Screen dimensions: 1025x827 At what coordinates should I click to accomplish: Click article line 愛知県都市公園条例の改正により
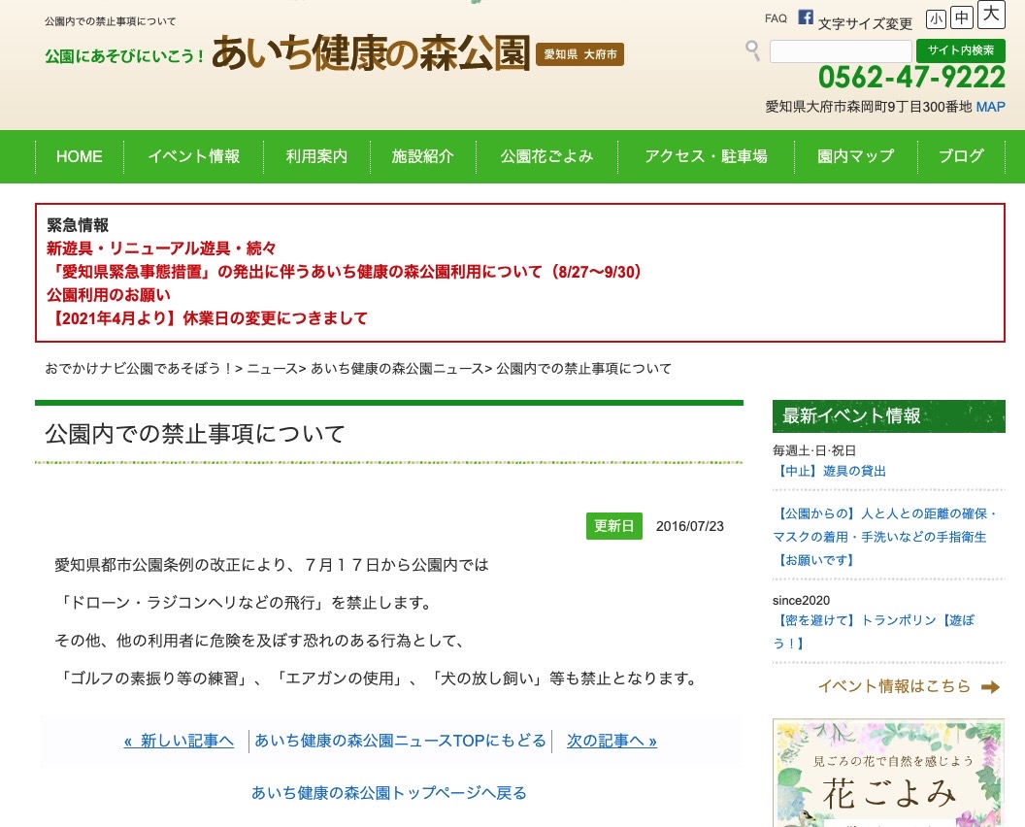pyautogui.click(x=271, y=565)
